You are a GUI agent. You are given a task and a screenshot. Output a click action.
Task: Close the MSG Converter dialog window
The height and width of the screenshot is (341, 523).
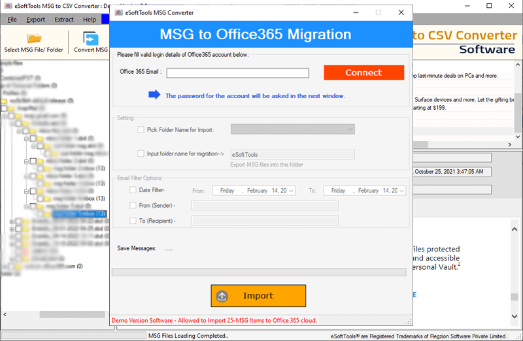401,12
